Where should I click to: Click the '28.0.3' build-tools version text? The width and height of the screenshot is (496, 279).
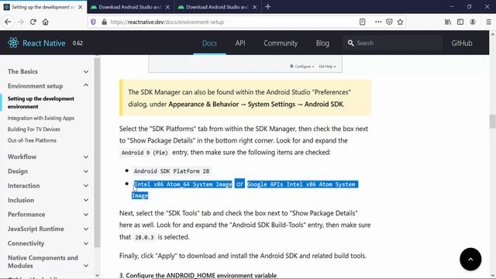pos(144,237)
